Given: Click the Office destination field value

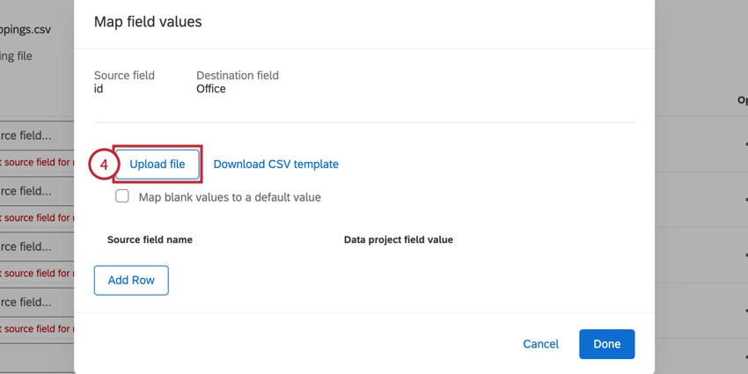Looking at the screenshot, I should [x=211, y=89].
